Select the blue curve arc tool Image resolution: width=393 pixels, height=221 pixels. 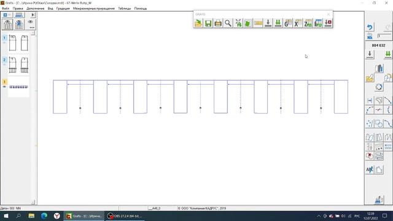370,110
